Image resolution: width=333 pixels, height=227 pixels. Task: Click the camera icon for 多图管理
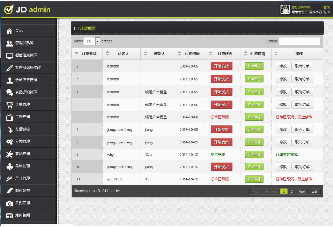click(9, 203)
